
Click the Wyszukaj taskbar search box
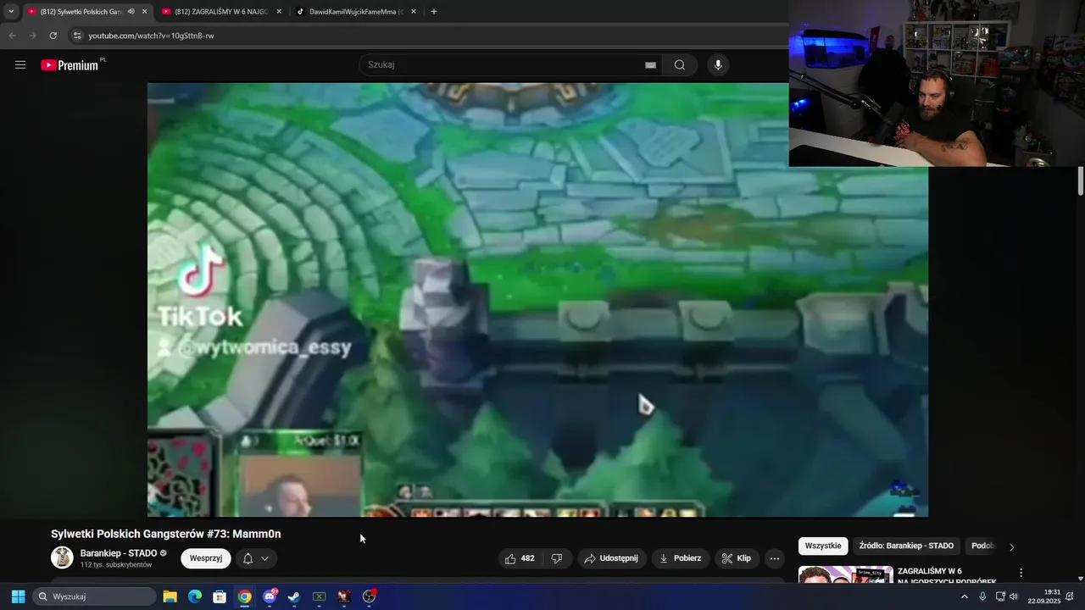pyautogui.click(x=95, y=596)
